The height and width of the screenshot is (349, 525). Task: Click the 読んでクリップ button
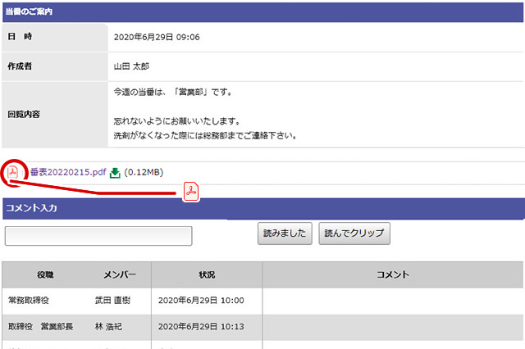point(354,233)
